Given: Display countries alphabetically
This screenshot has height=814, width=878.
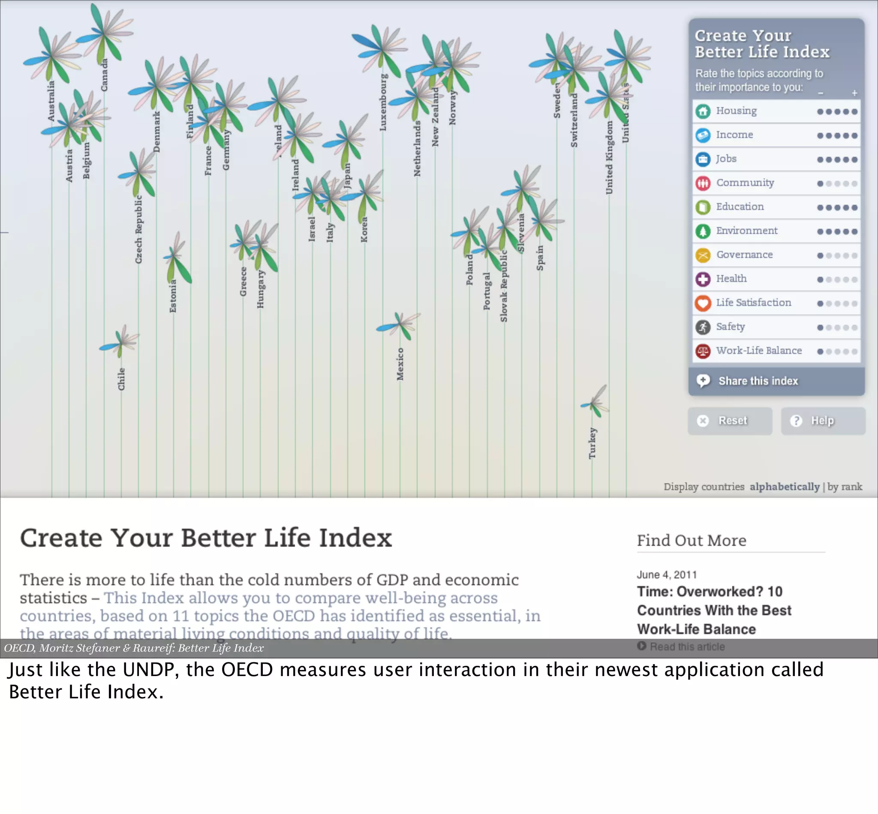Looking at the screenshot, I should coord(785,487).
